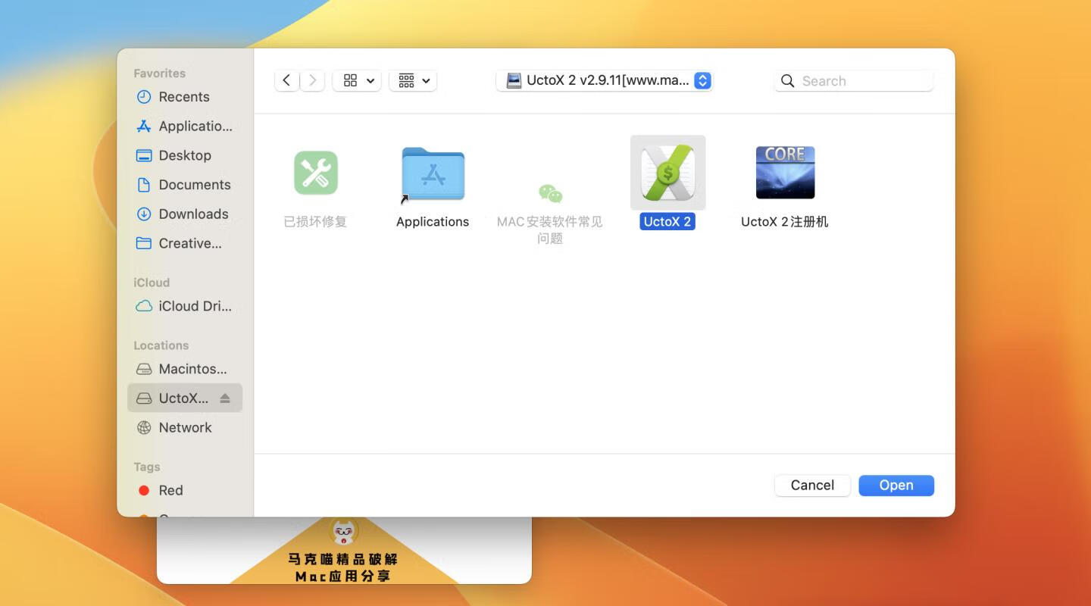1091x606 pixels.
Task: Click the Applications folder name label
Action: click(x=433, y=222)
